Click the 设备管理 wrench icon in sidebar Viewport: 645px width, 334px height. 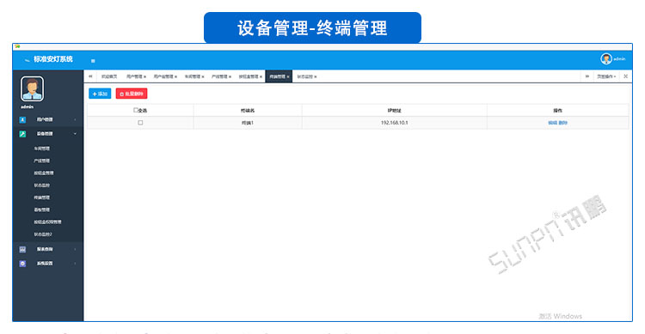(x=22, y=134)
